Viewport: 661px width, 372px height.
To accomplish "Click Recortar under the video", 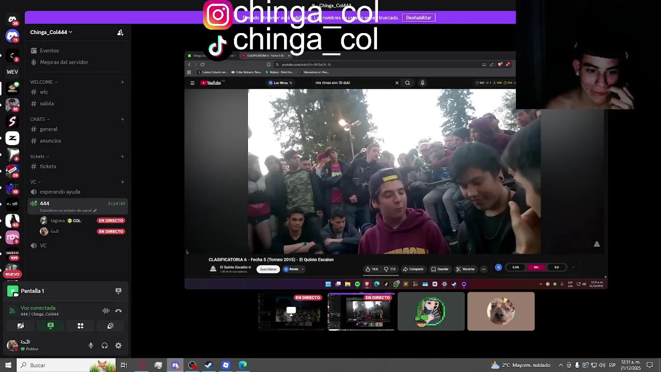I will coord(465,269).
